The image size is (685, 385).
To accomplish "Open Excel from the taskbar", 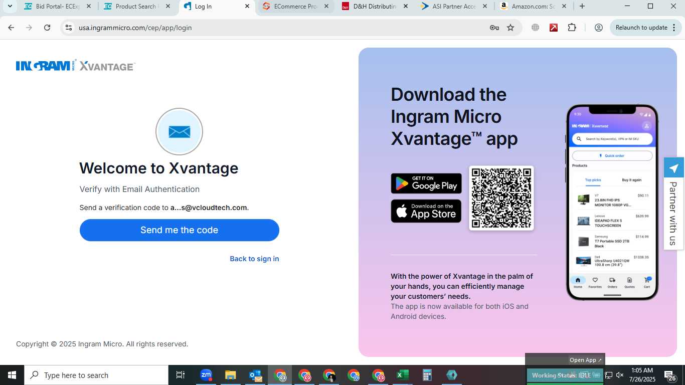I will click(403, 375).
